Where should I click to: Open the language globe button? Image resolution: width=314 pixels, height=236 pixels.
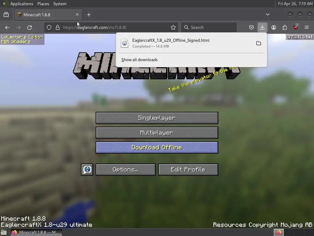(87, 170)
